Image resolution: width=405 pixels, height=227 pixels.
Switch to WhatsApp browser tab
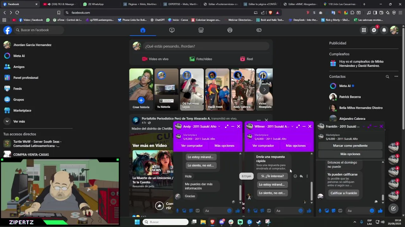[96, 4]
